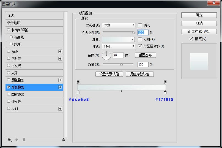Uncheck 与图层对齐 align with layer

pos(140,46)
